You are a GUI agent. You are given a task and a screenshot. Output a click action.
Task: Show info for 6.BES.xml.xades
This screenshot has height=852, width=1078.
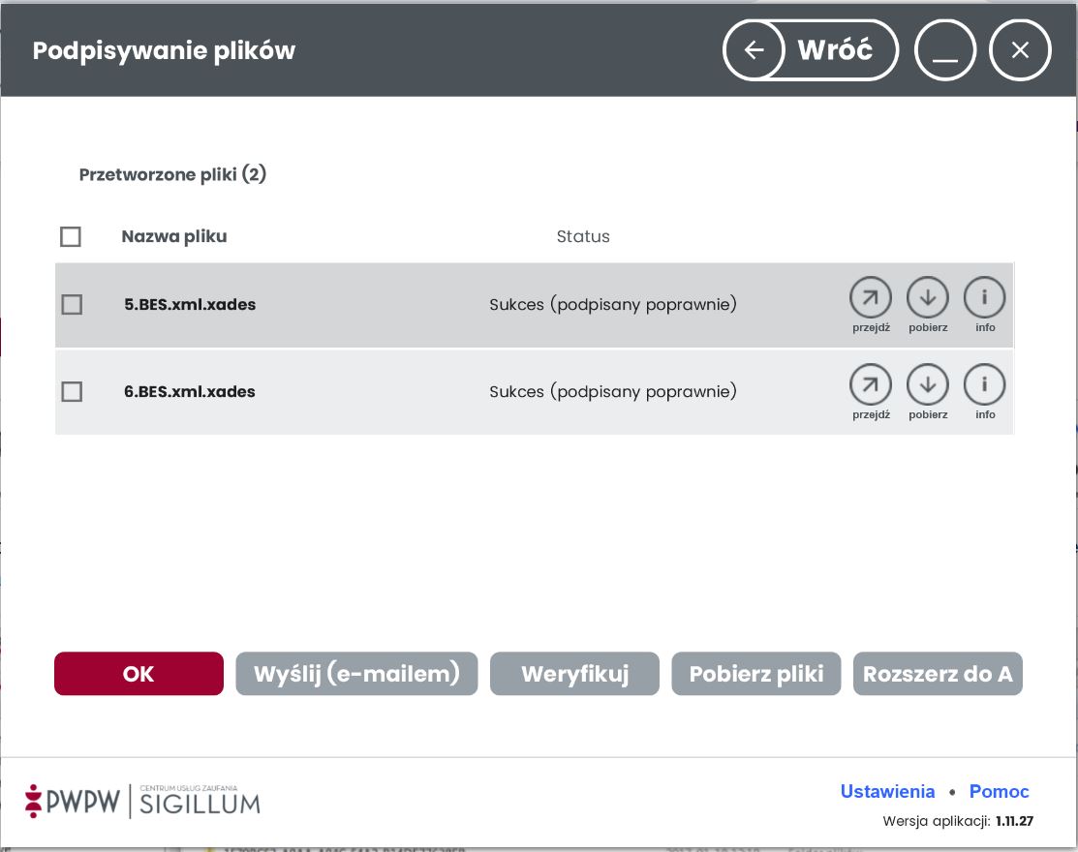tap(984, 385)
